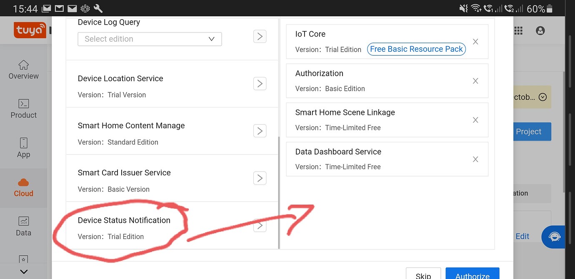Expand Device Status Notification details
The height and width of the screenshot is (279, 575).
click(x=260, y=225)
